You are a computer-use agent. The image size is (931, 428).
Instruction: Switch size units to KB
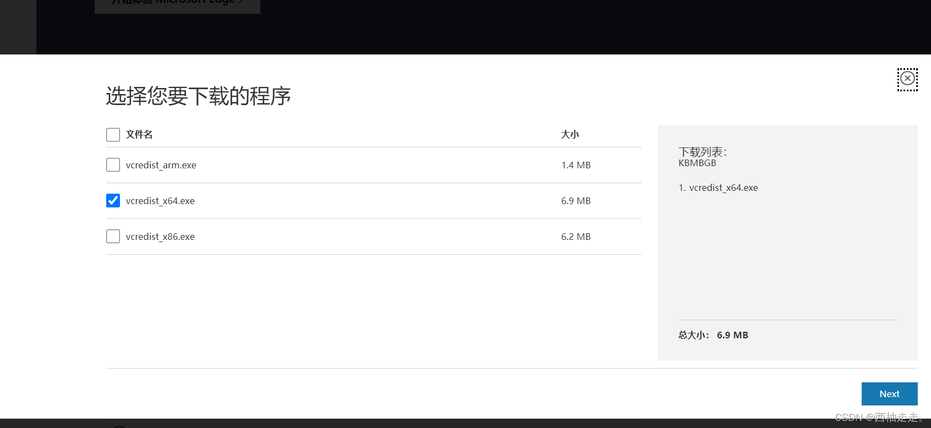tap(683, 163)
